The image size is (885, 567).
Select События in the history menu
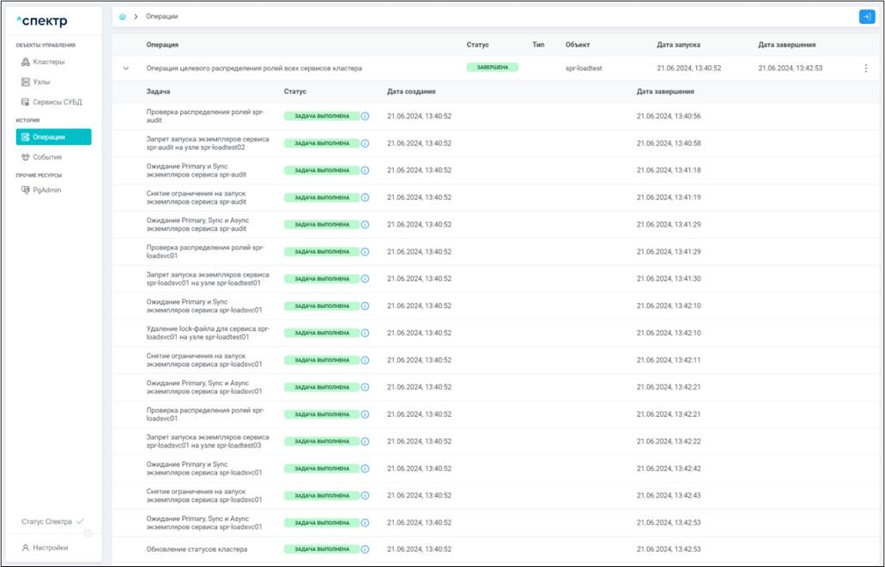[46, 157]
